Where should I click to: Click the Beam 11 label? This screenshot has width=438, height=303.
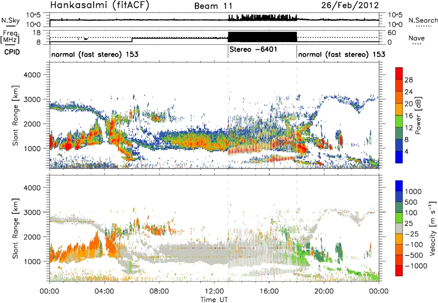click(x=213, y=6)
